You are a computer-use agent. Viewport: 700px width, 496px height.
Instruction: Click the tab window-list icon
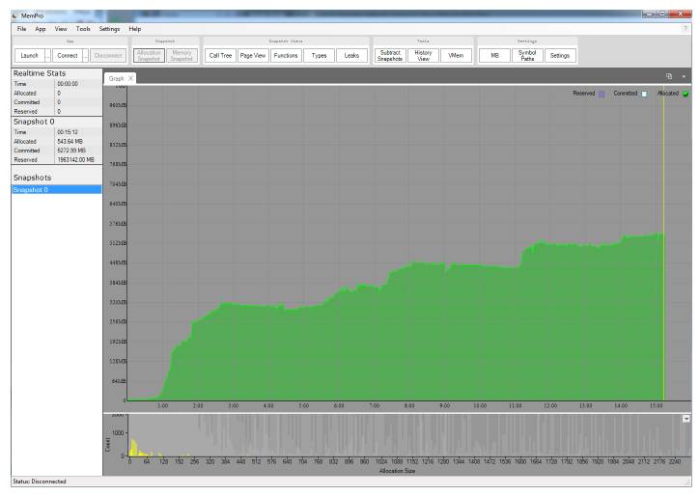pos(669,77)
